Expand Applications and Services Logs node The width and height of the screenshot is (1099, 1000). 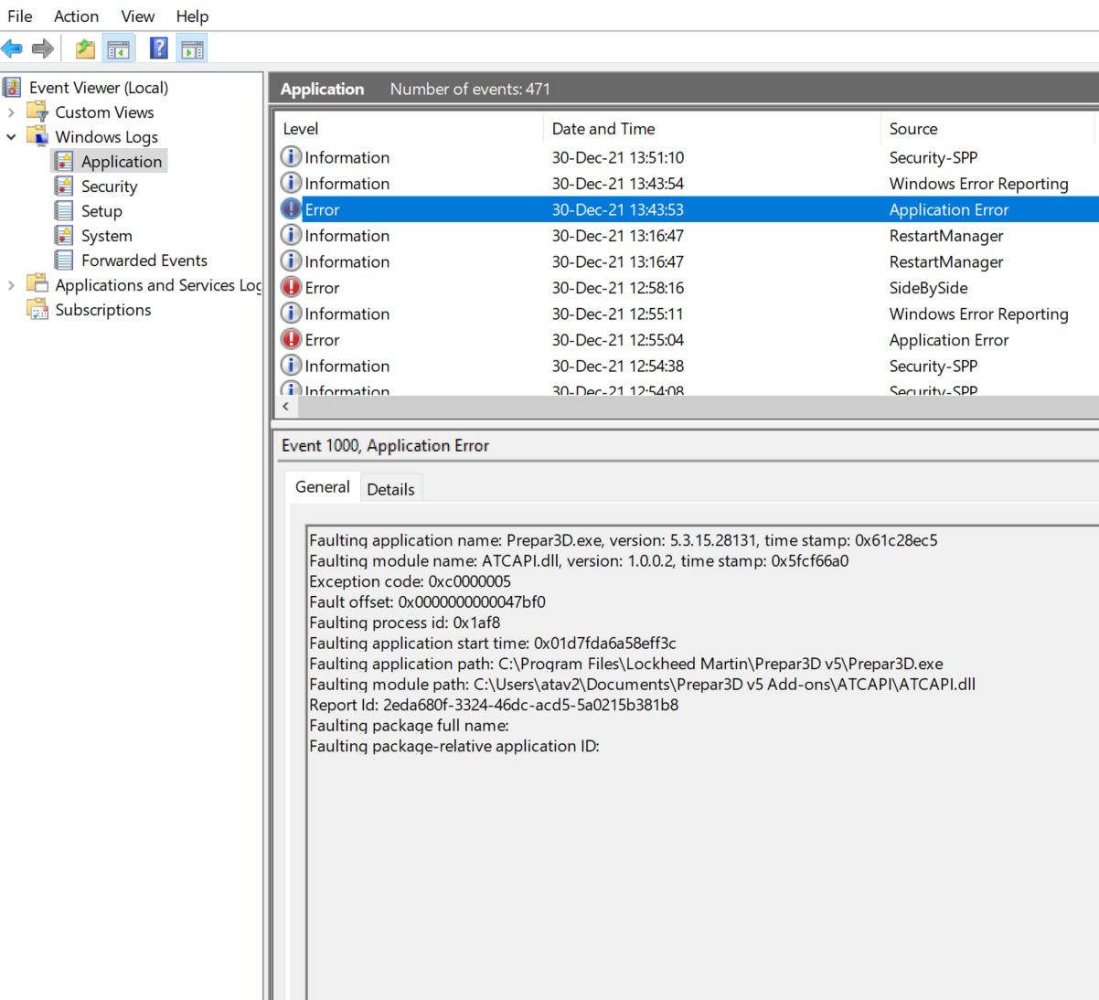point(11,285)
